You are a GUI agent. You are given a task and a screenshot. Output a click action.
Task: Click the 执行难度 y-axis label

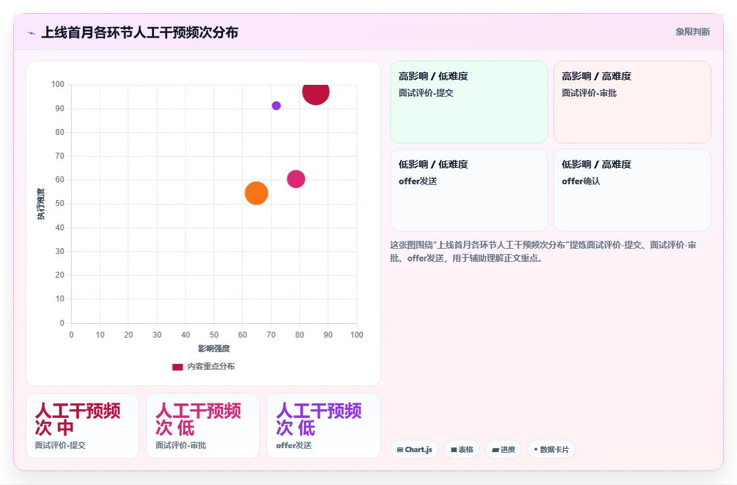coord(41,204)
